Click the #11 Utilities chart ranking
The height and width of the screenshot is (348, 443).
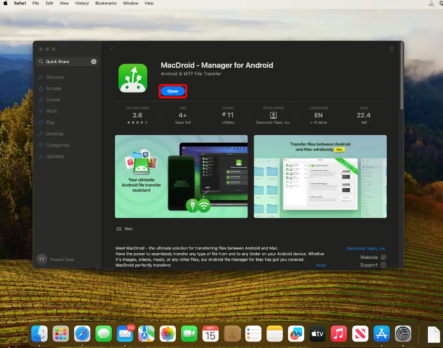click(x=228, y=115)
